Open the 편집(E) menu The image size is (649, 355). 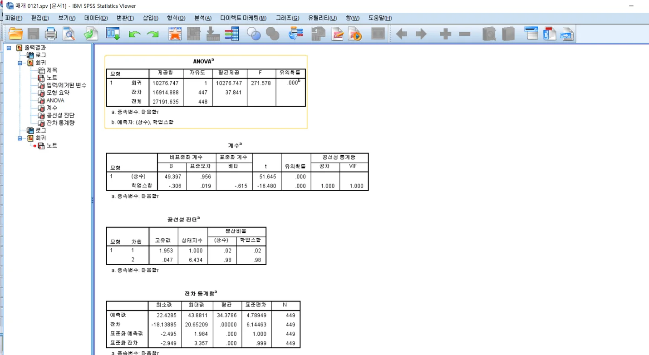click(x=40, y=18)
